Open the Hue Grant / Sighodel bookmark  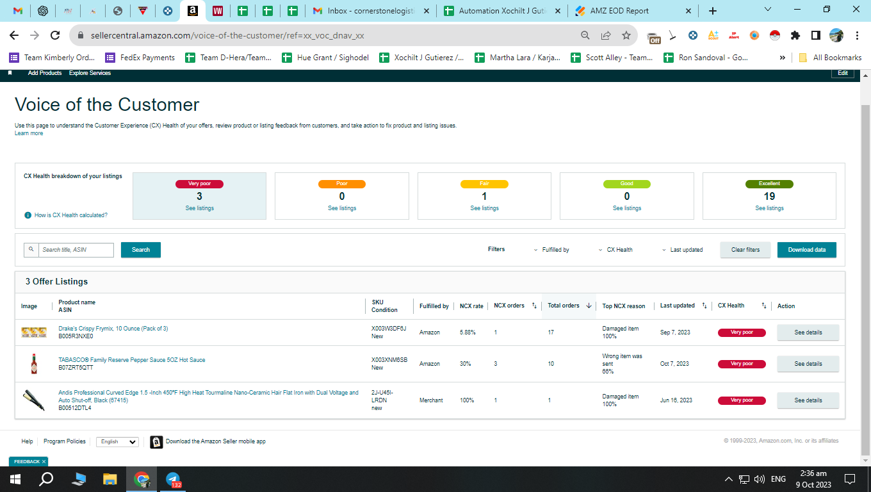pyautogui.click(x=325, y=58)
